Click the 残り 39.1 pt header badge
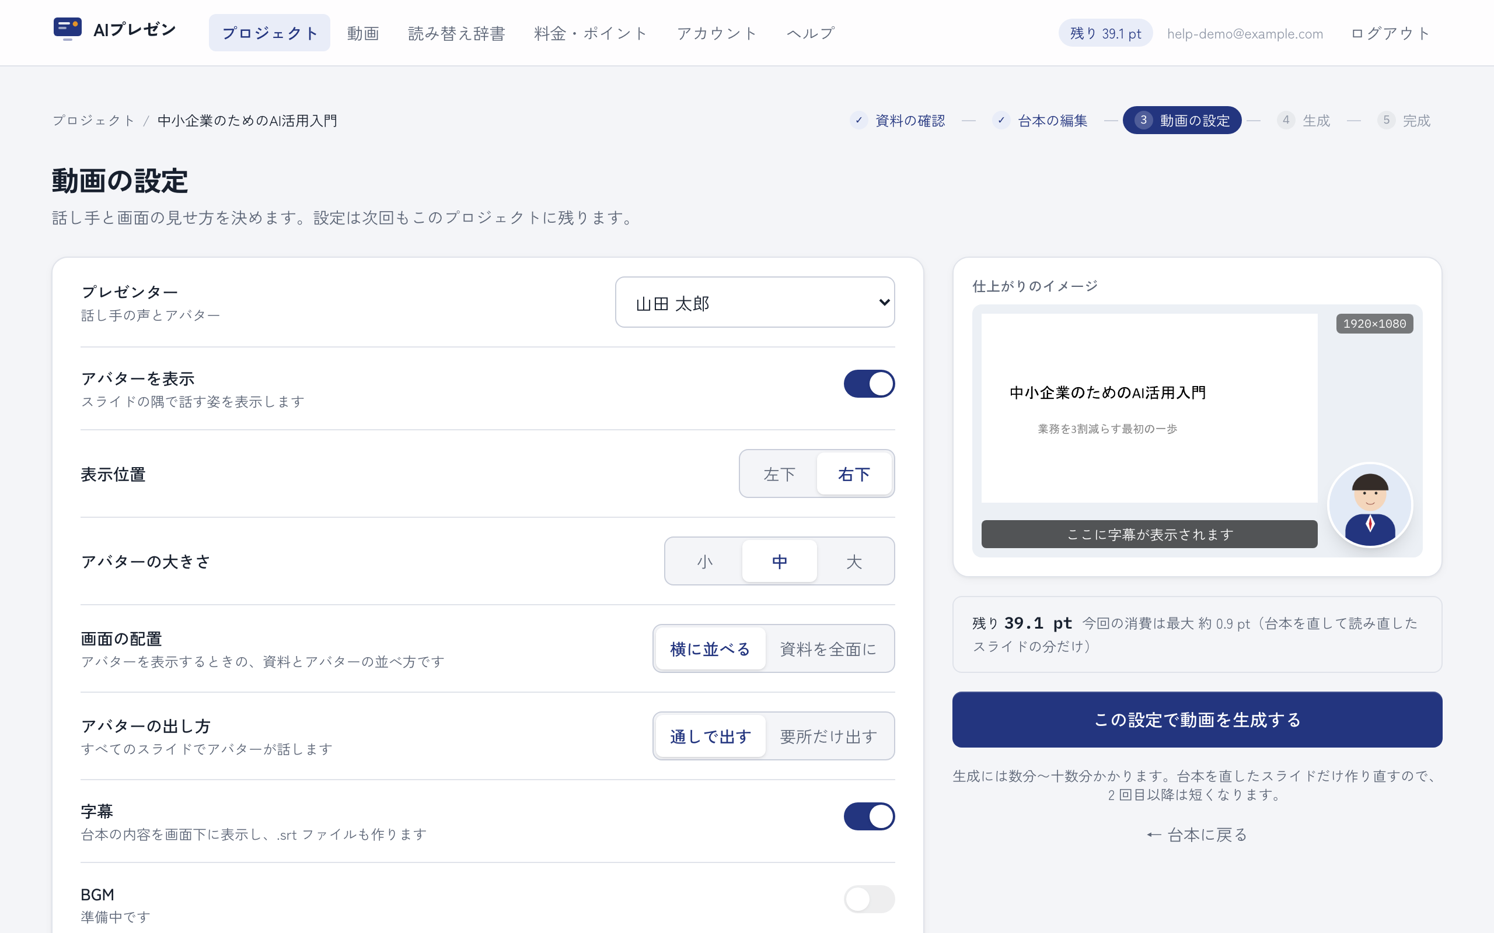Viewport: 1494px width, 933px height. [x=1105, y=33]
